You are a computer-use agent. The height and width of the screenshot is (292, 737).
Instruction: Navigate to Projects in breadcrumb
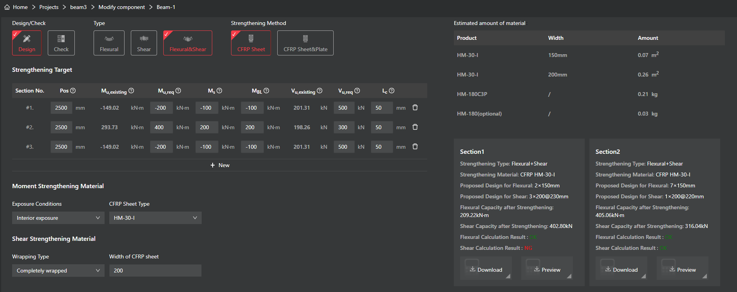pos(49,7)
